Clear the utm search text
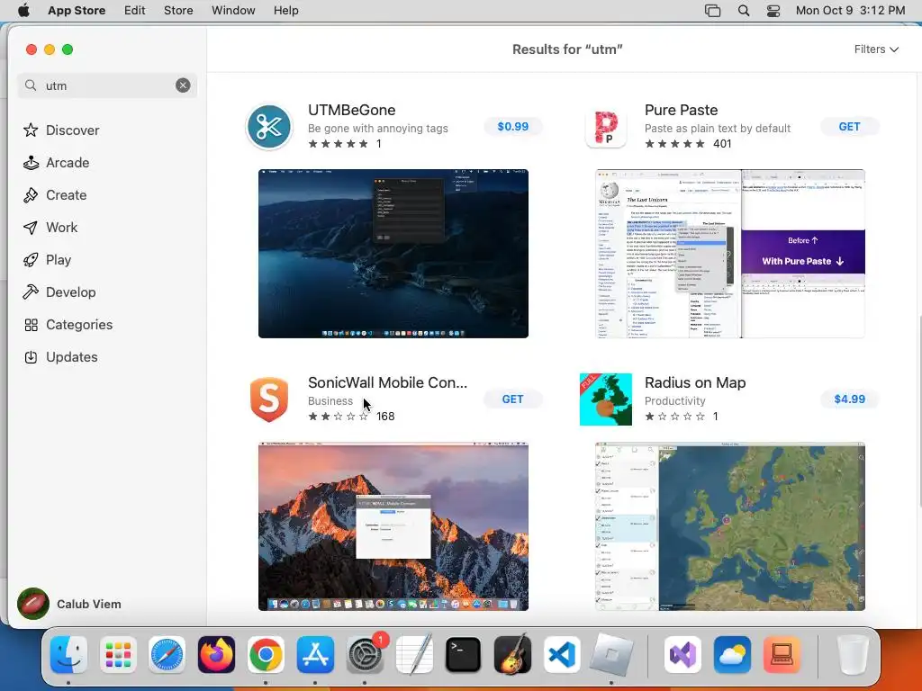The height and width of the screenshot is (691, 922). [183, 85]
